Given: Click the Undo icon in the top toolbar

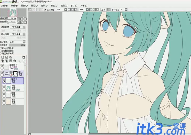Looking at the screenshot, I should [x=30, y=10].
